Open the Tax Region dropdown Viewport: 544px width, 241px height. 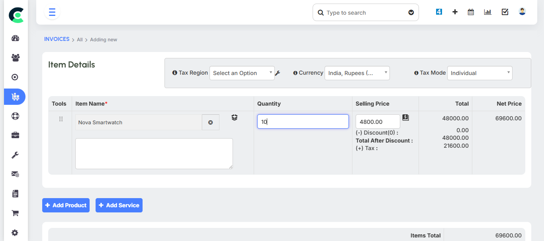[x=242, y=73]
